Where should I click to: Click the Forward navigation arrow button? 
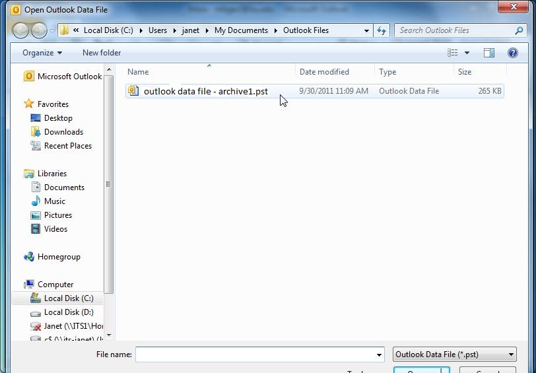point(39,30)
